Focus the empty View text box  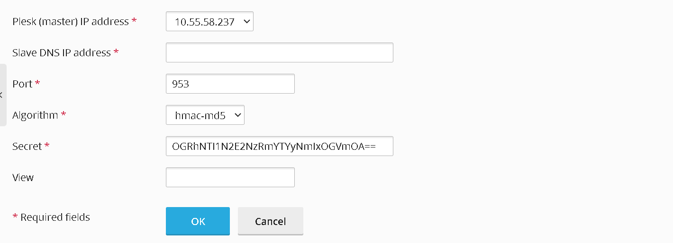tap(230, 177)
